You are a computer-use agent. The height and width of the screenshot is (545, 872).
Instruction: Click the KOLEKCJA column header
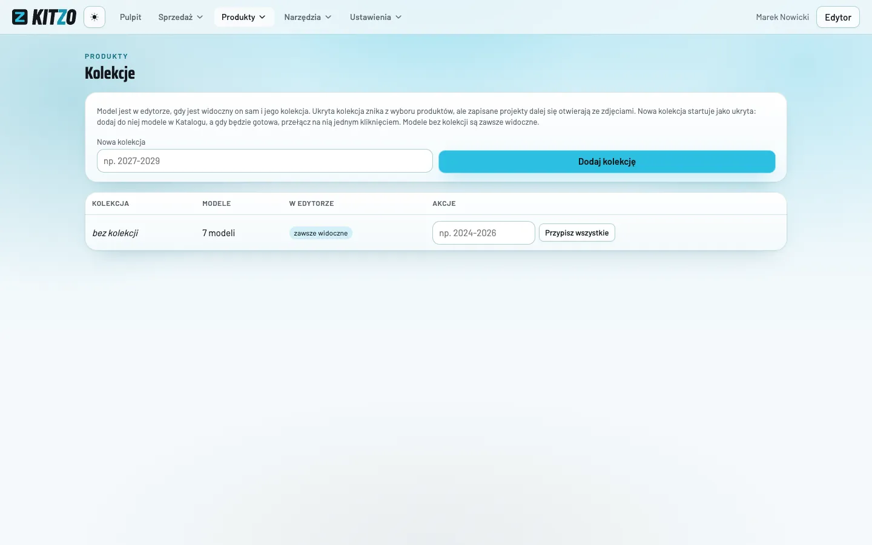point(110,203)
